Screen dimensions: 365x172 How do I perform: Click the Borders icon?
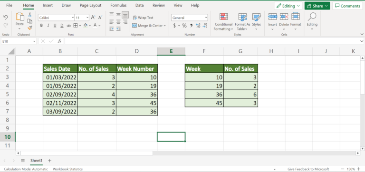tap(76, 26)
